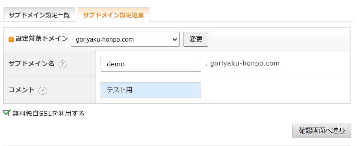
Task: Focus the comment field containing テスト用
Action: 151,90
